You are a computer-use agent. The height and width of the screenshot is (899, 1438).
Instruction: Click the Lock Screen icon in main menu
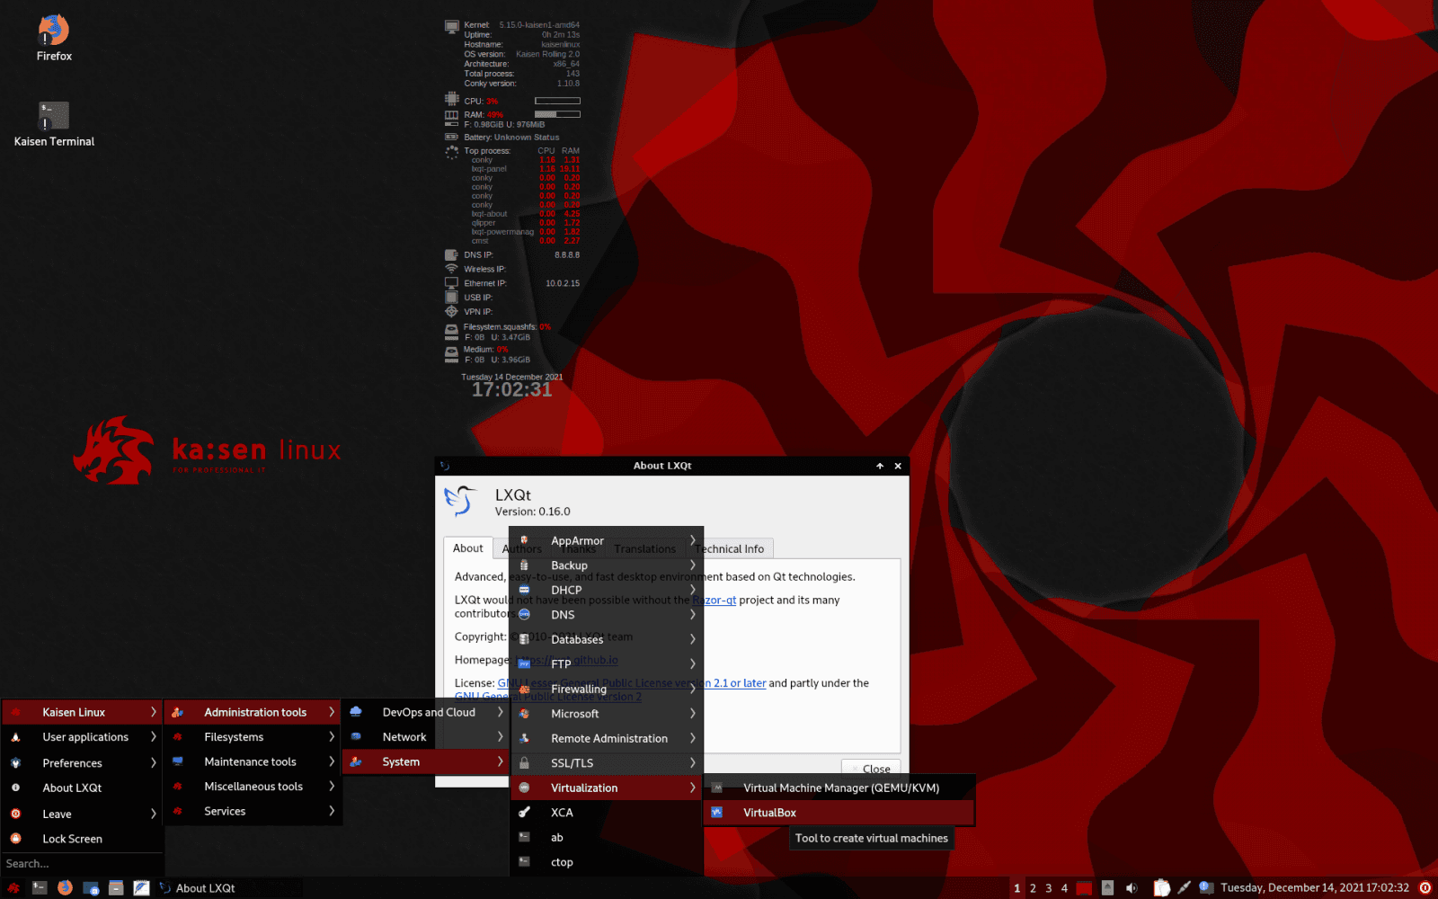coord(15,838)
